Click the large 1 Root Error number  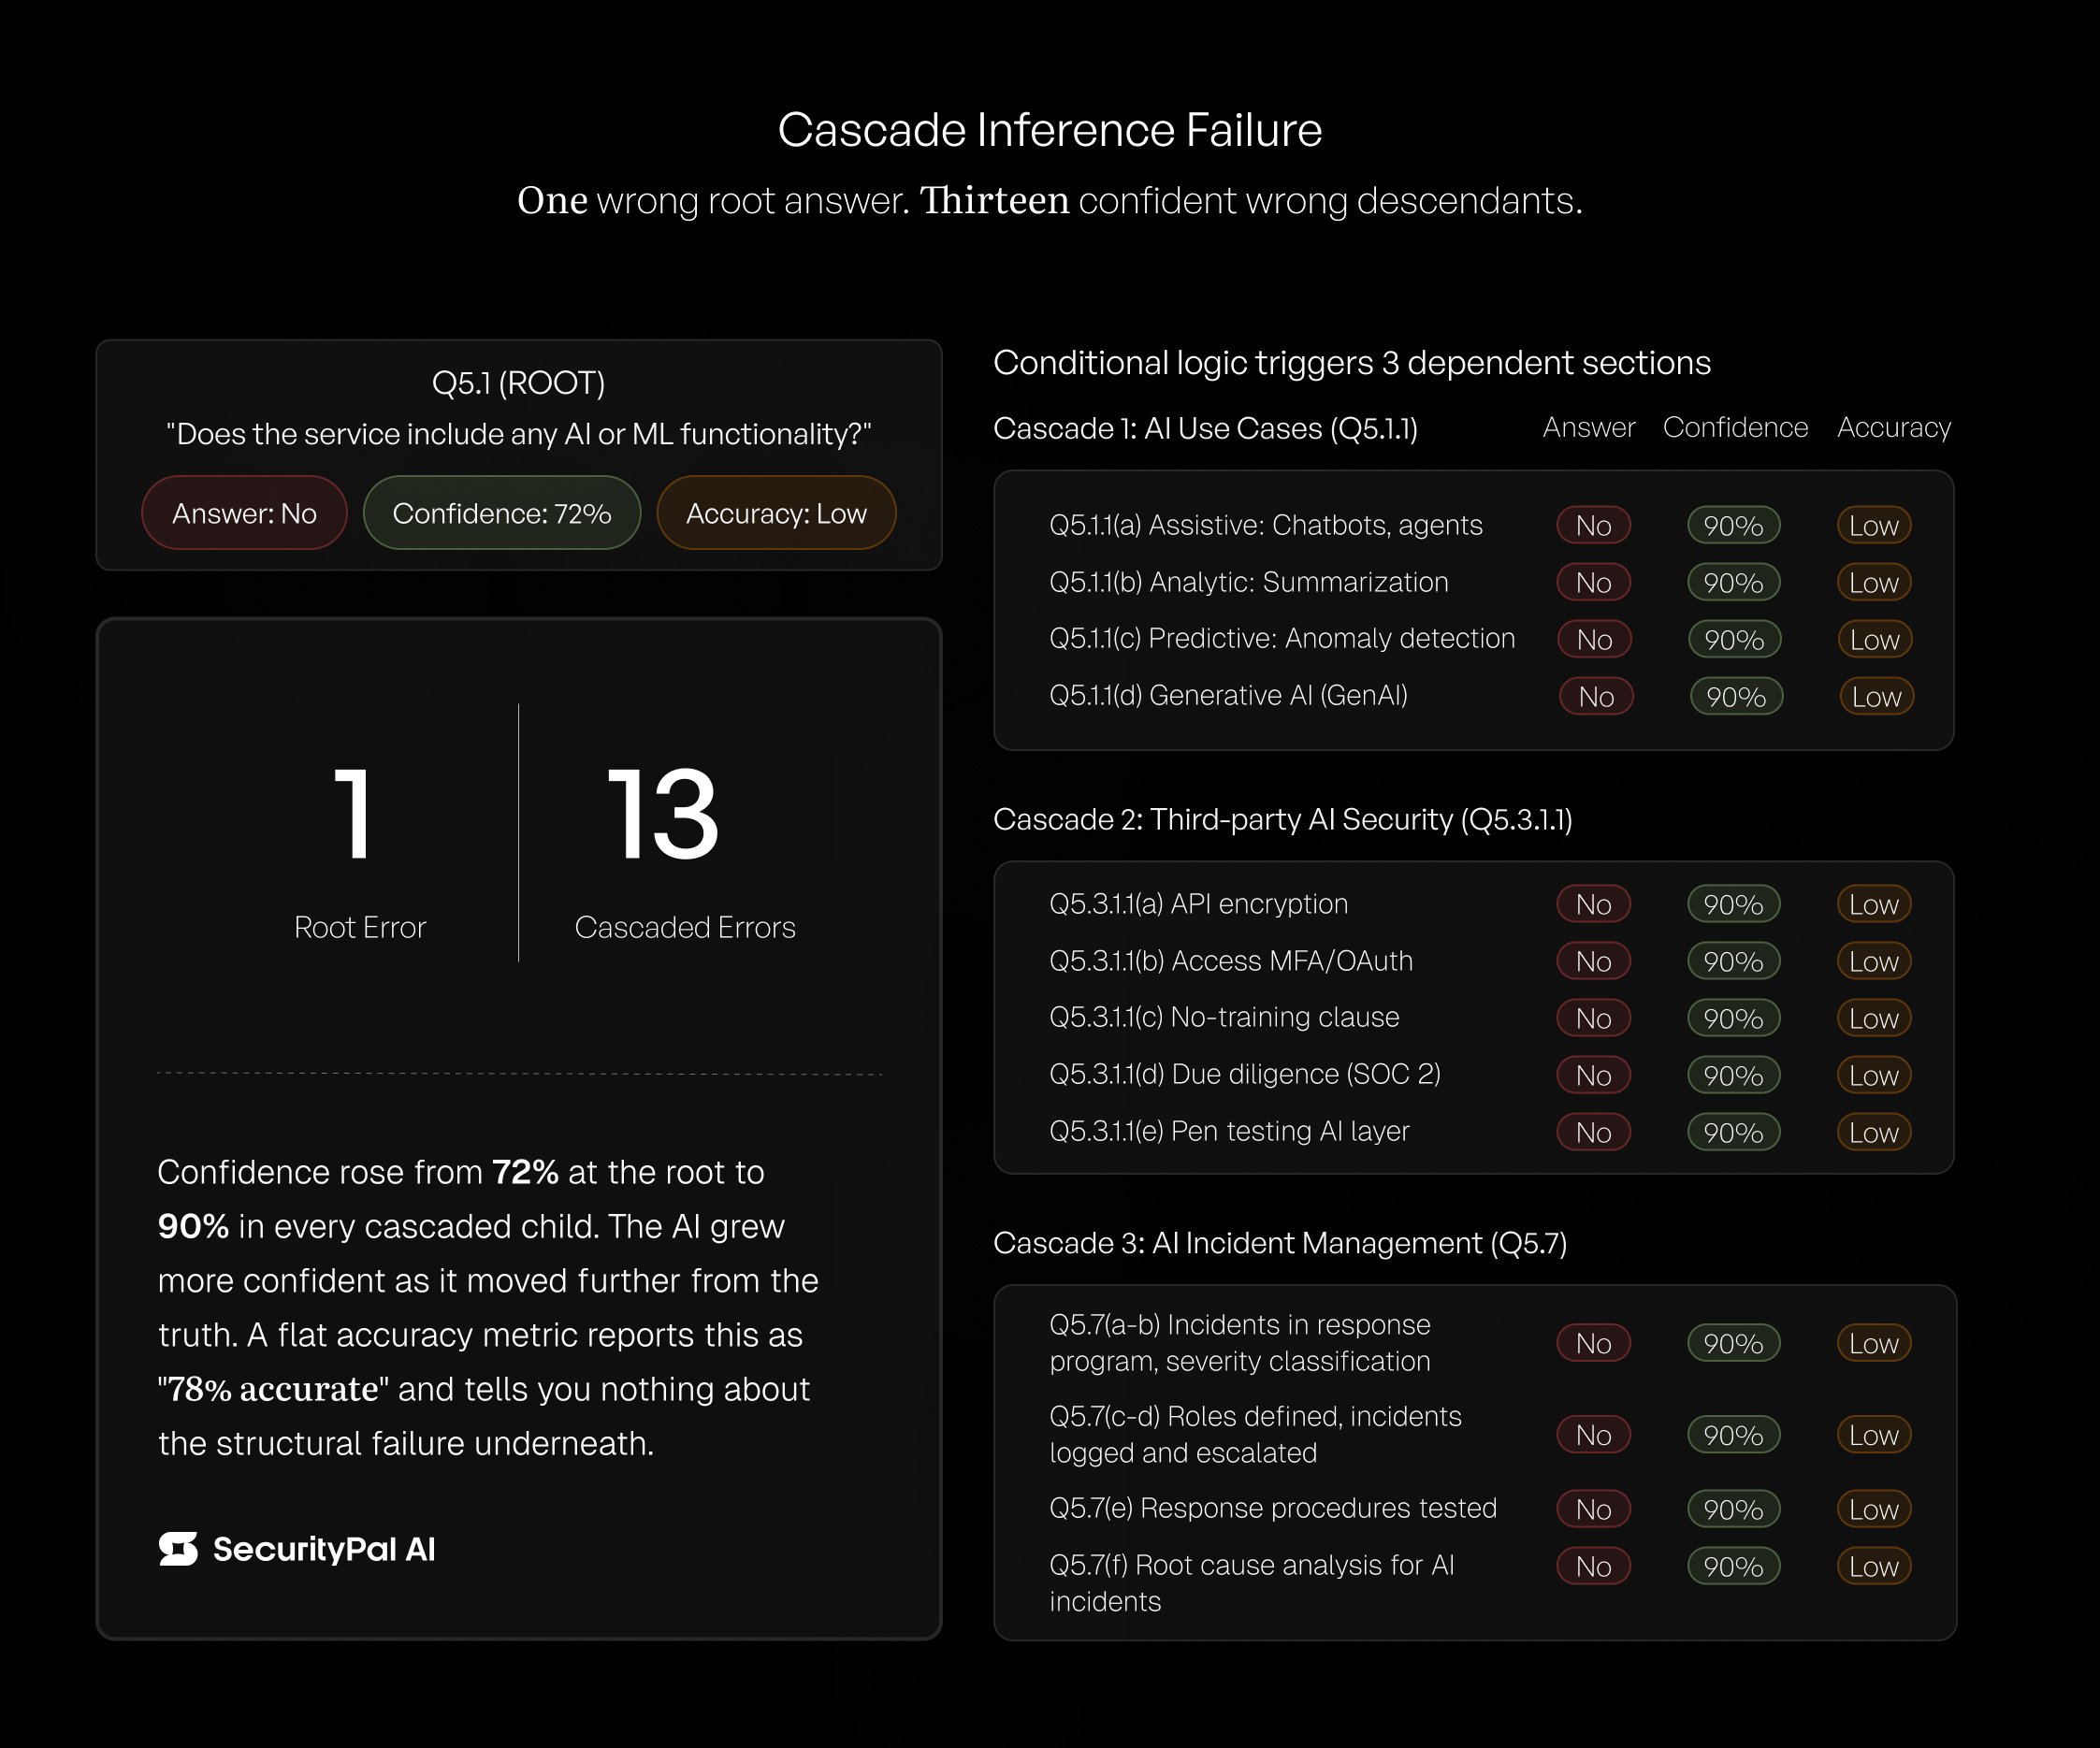click(354, 813)
